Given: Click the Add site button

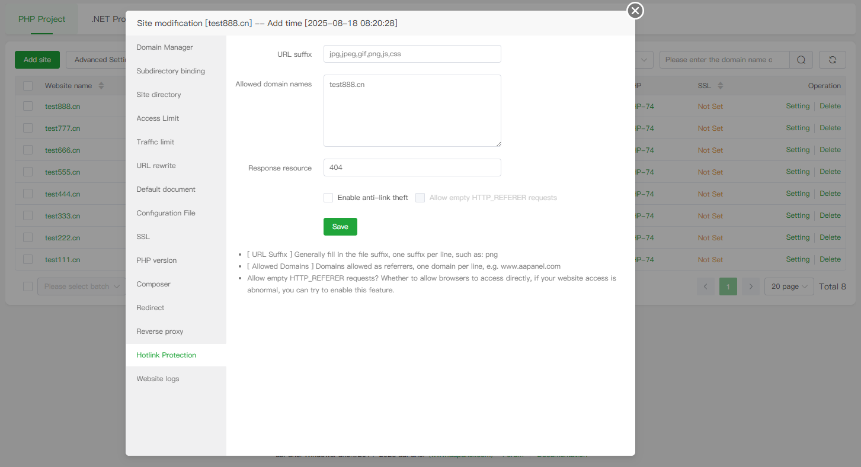Looking at the screenshot, I should (37, 60).
